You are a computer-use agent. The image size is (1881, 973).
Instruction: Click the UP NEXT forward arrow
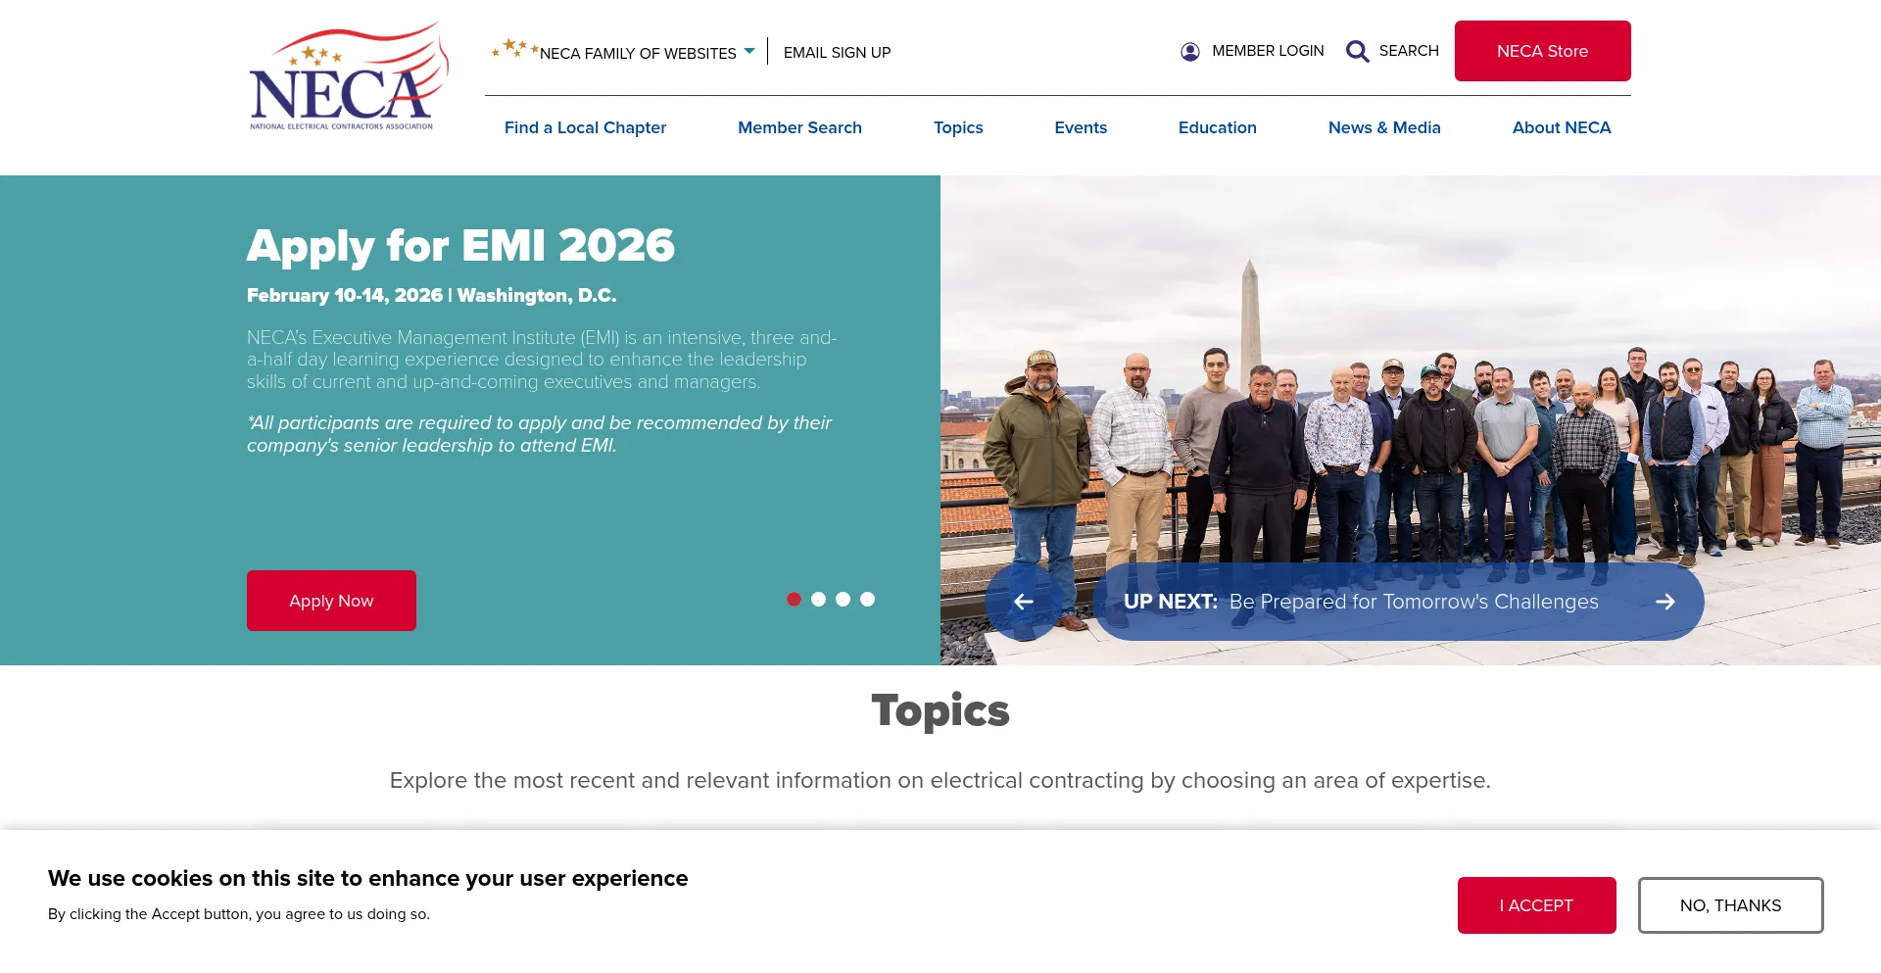(x=1665, y=602)
